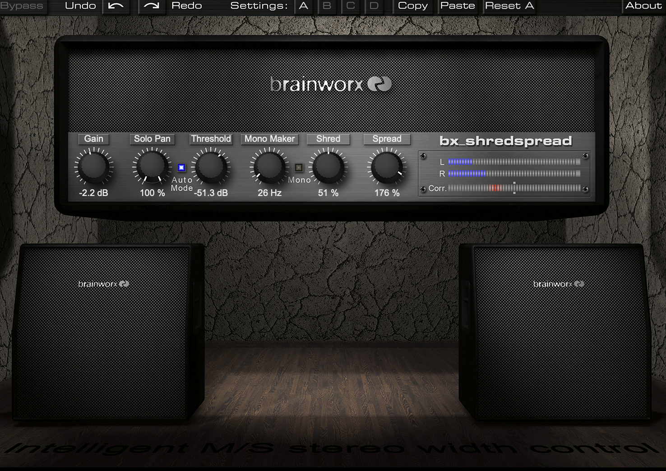Viewport: 666px width, 471px height.
Task: Select settings slot D
Action: pos(374,6)
